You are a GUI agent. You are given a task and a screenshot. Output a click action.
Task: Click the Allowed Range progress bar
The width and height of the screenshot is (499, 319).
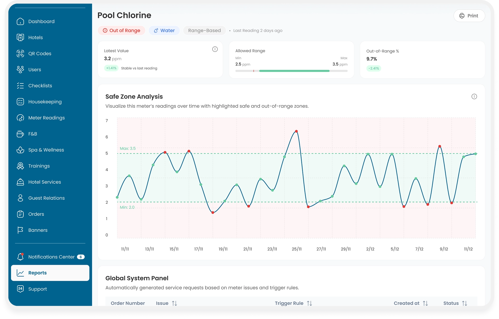click(x=291, y=71)
